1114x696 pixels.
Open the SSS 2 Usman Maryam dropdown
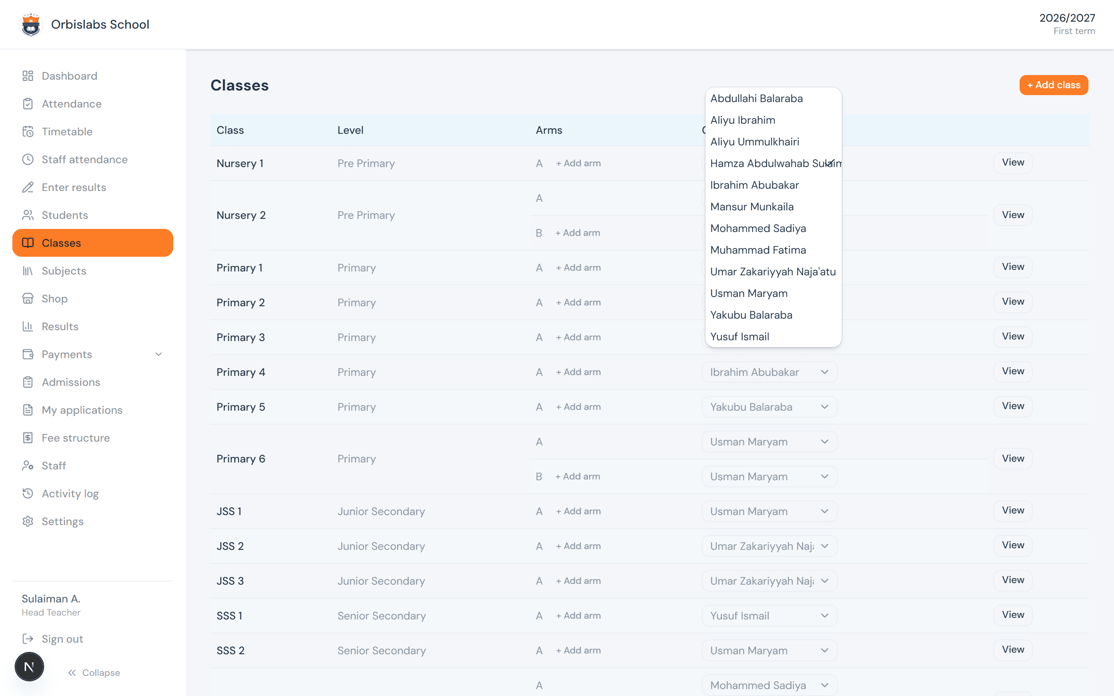(x=769, y=651)
